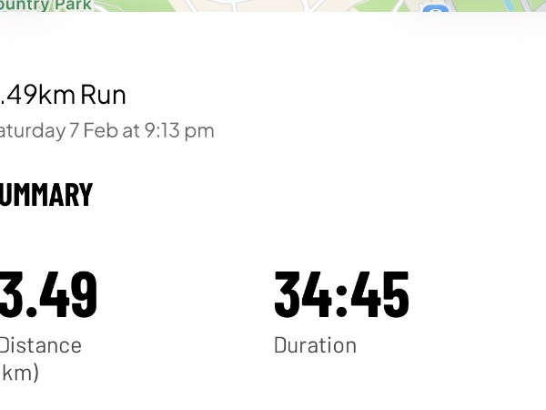Click the Distance label
546x410 pixels.
click(x=40, y=345)
